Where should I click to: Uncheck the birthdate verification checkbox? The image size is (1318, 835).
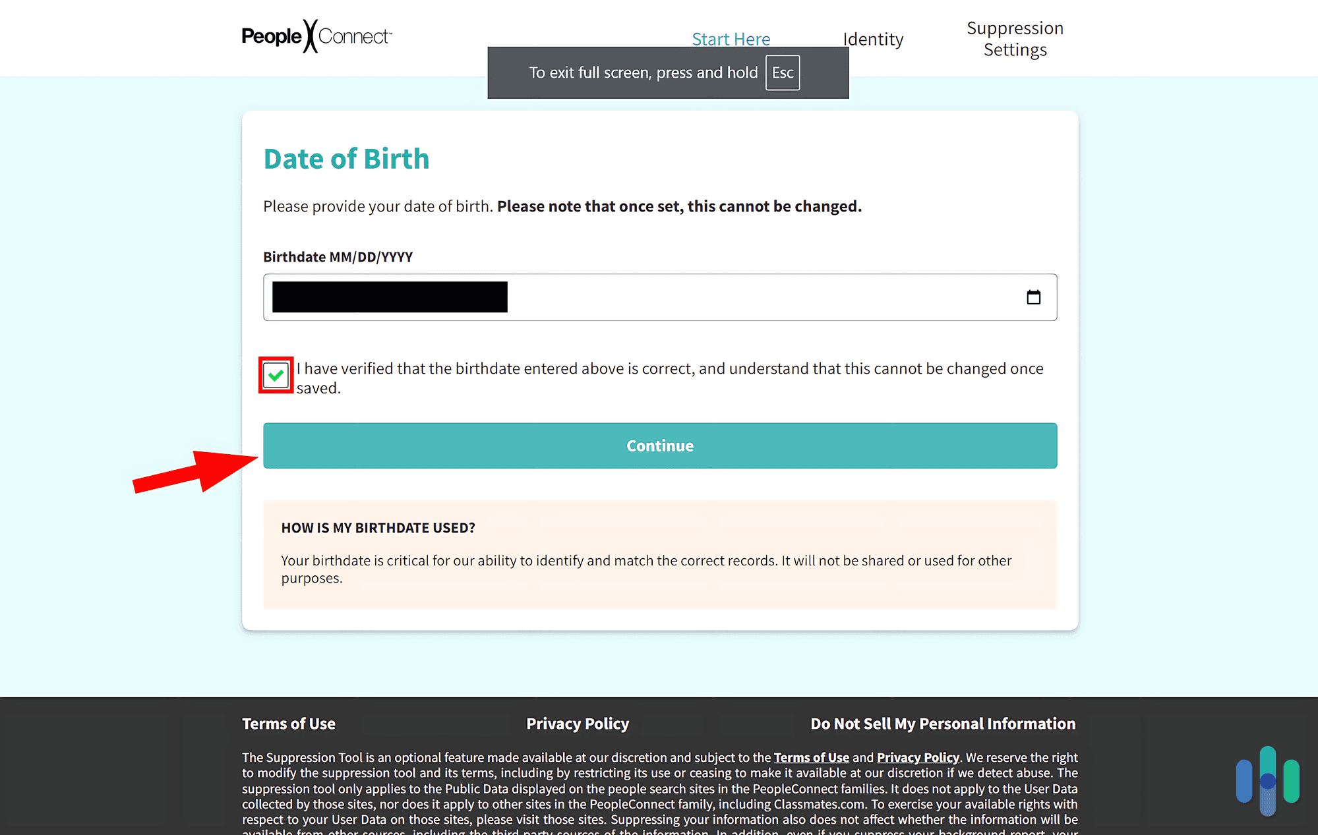click(x=276, y=374)
